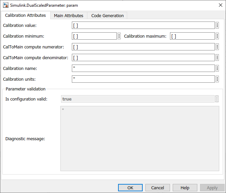
Task: Focus the Calibration minimum input box
Action: (x=94, y=36)
